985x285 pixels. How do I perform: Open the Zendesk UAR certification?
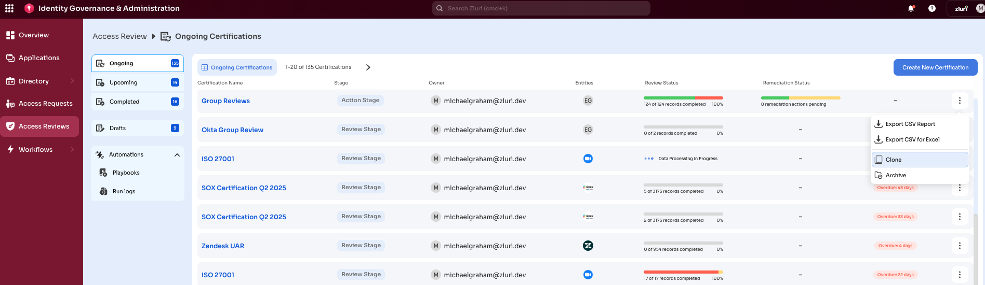[x=223, y=246]
